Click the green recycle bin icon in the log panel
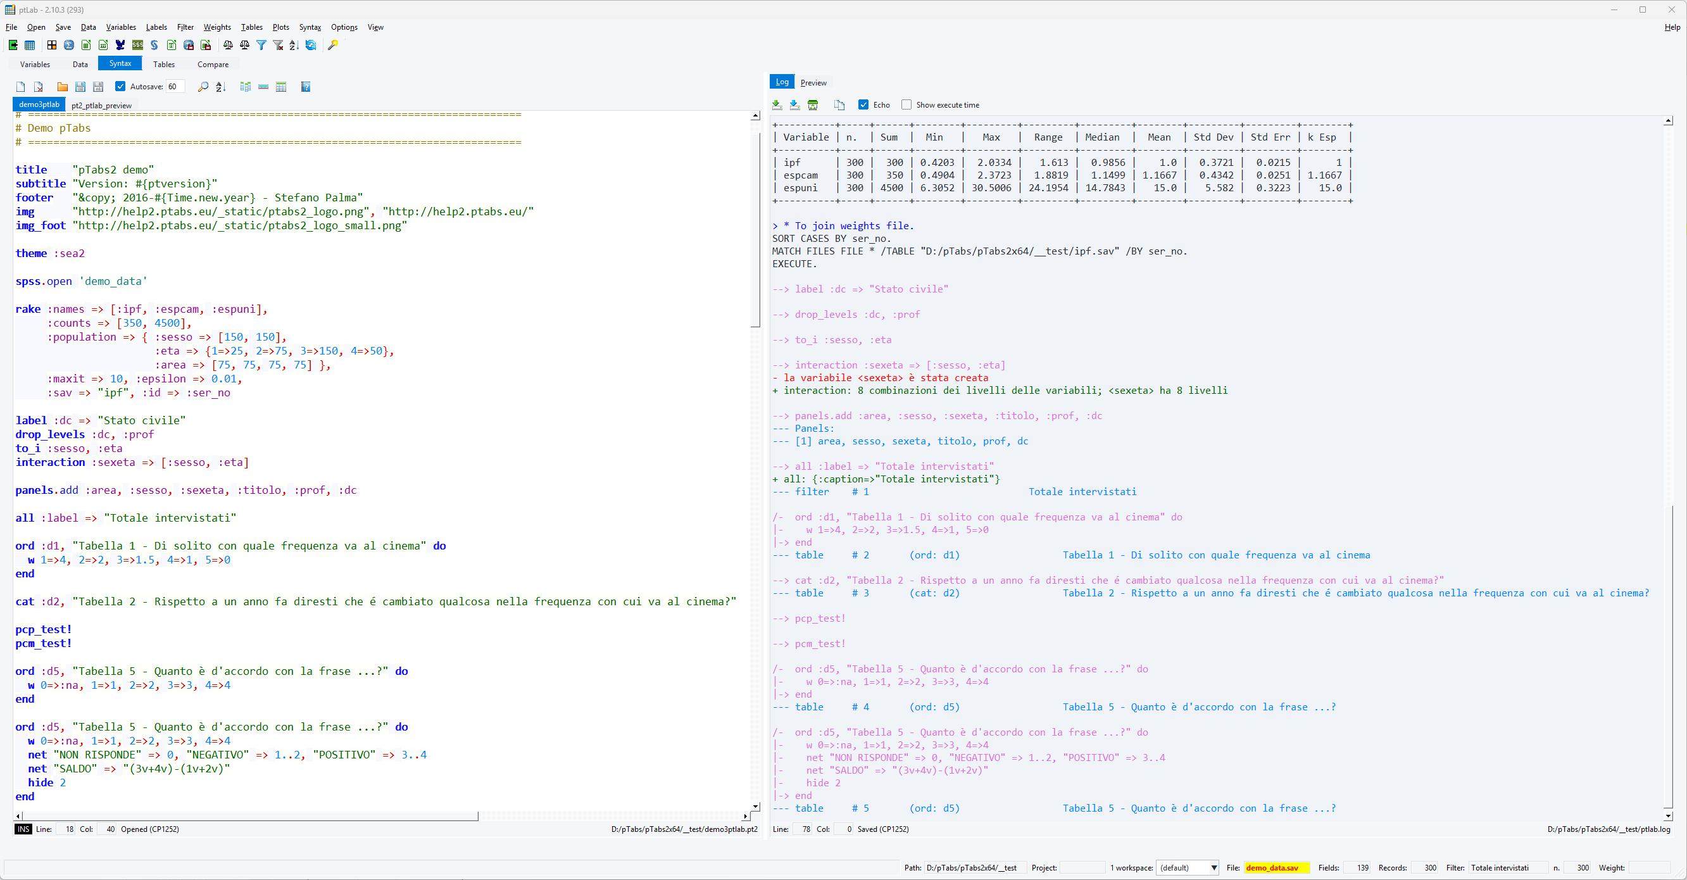Screen dimensions: 1687x880 (813, 104)
